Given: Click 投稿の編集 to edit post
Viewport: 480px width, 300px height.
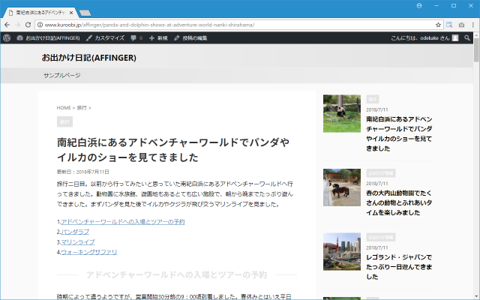Looking at the screenshot, I should pos(190,38).
